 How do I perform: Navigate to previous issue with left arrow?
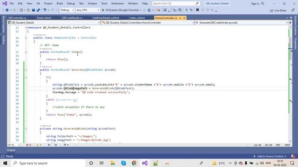(x=49, y=145)
